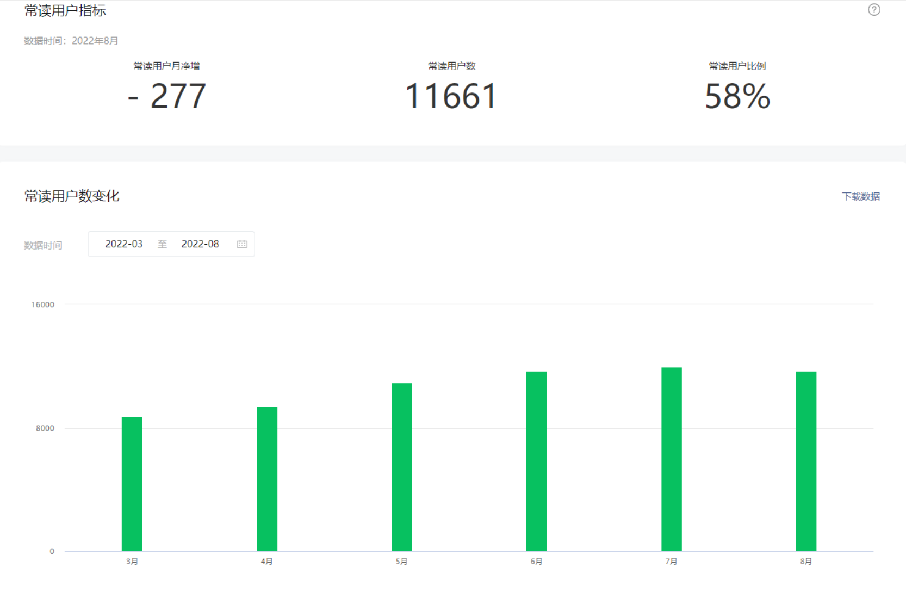This screenshot has width=906, height=592.
Task: Click the 7月 x-axis label
Action: coord(672,562)
